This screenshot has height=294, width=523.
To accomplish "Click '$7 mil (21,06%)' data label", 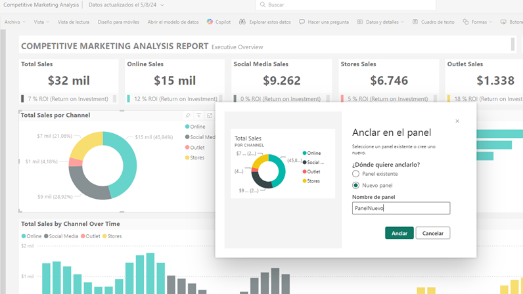I will (x=55, y=136).
